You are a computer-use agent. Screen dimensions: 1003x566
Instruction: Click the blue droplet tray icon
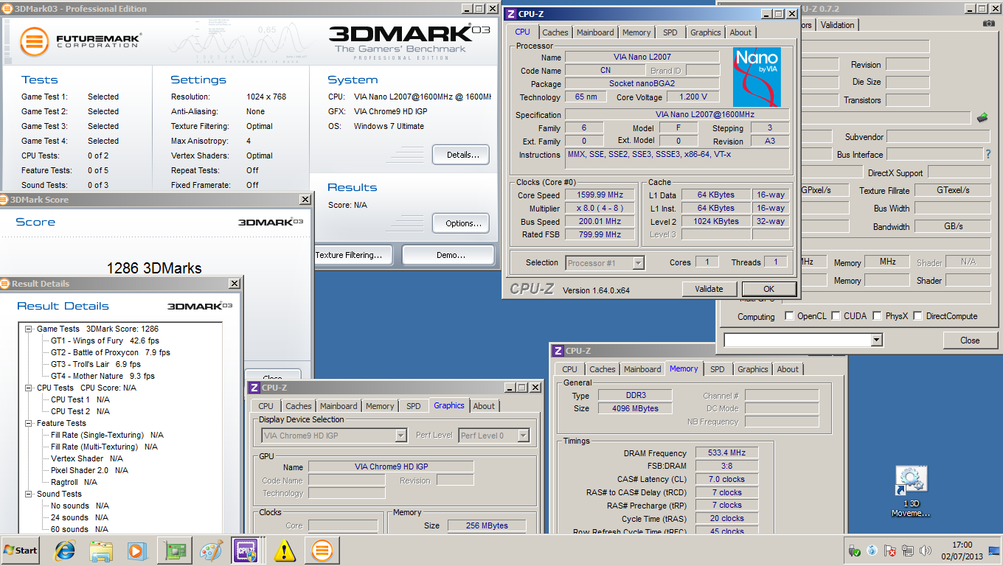point(872,551)
